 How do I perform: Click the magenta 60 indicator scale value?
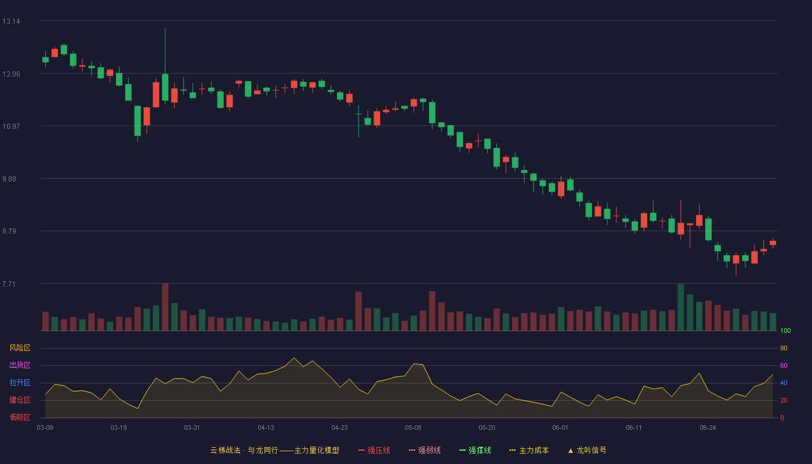tap(784, 365)
